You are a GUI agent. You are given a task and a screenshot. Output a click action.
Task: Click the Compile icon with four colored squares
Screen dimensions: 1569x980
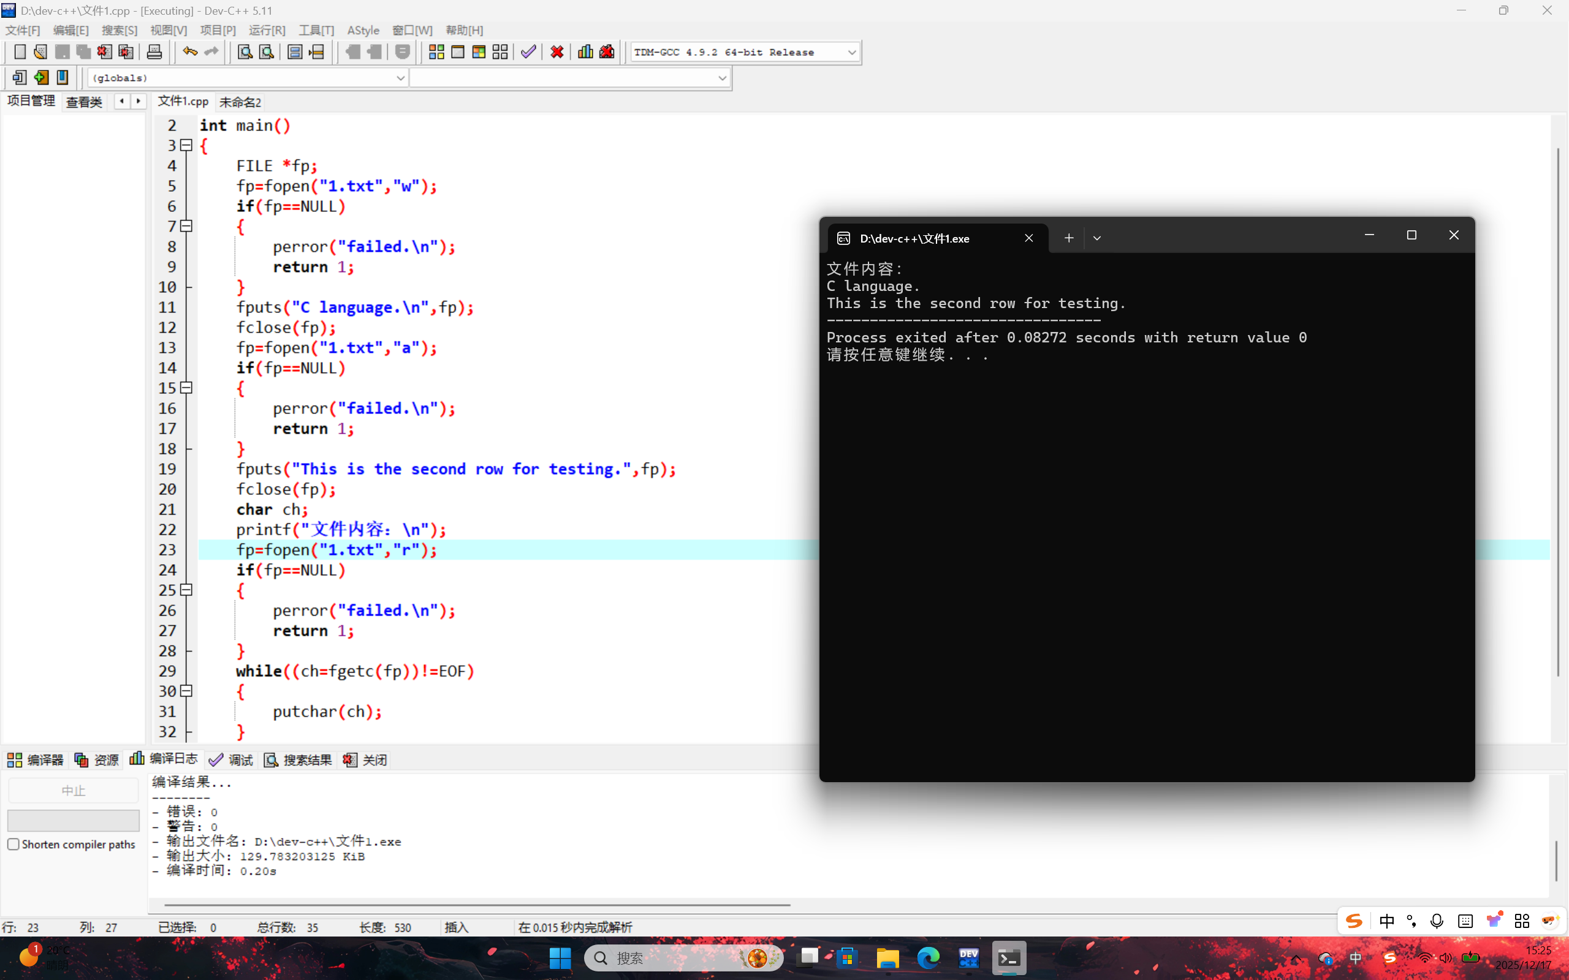(x=436, y=52)
